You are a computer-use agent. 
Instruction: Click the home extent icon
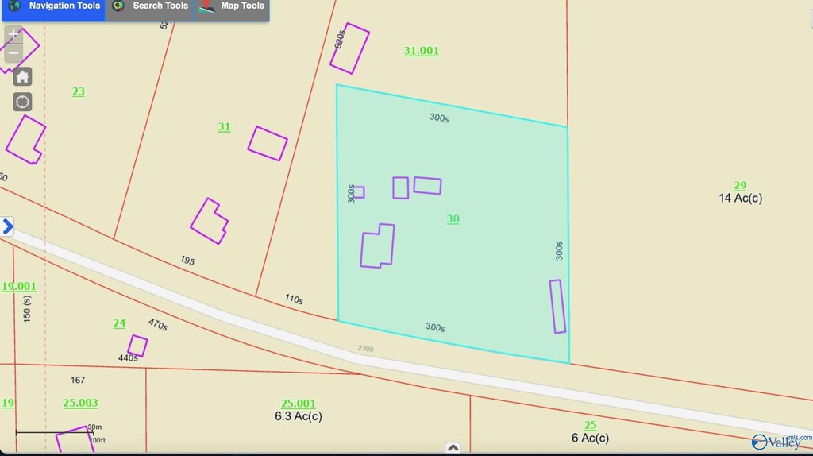pos(22,76)
